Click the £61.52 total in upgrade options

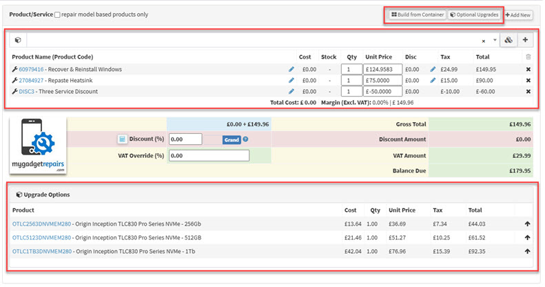coord(477,237)
